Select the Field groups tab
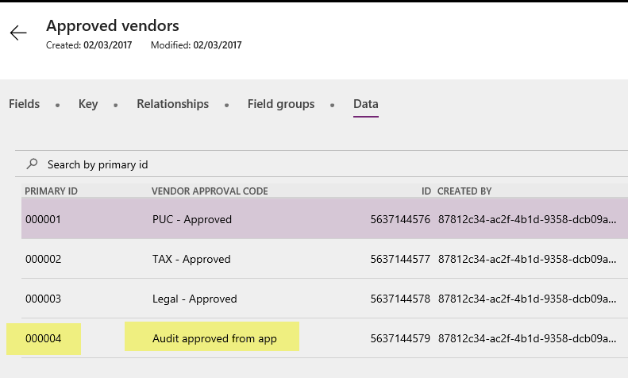This screenshot has width=628, height=378. [x=281, y=104]
